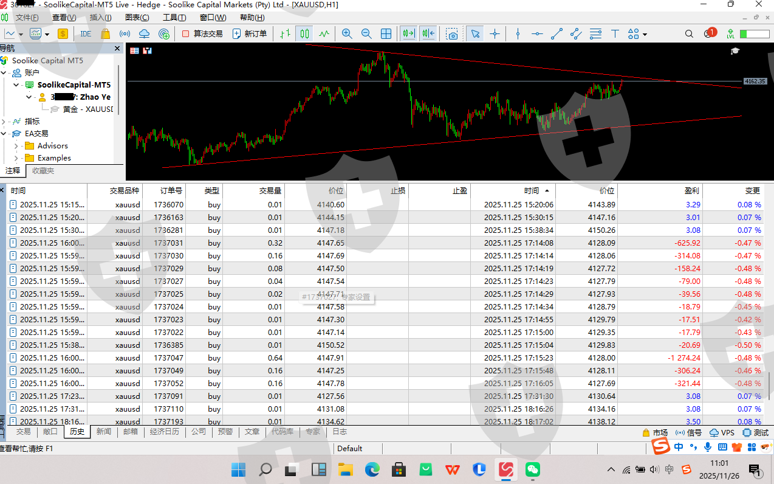Open the 图表 (Charts) menu
Viewport: 774px width, 484px height.
[137, 18]
